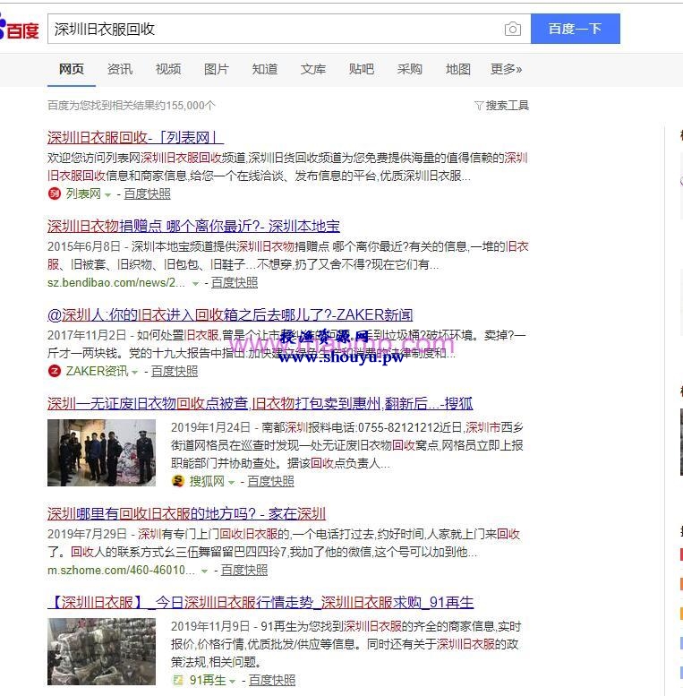Expand dropdown arrow next to 91再生

click(x=233, y=681)
